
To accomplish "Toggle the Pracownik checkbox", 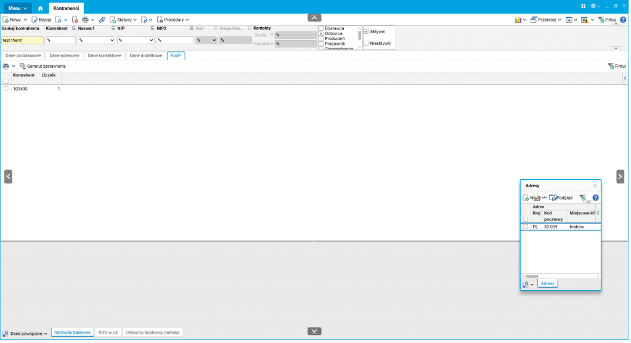I will pos(321,44).
